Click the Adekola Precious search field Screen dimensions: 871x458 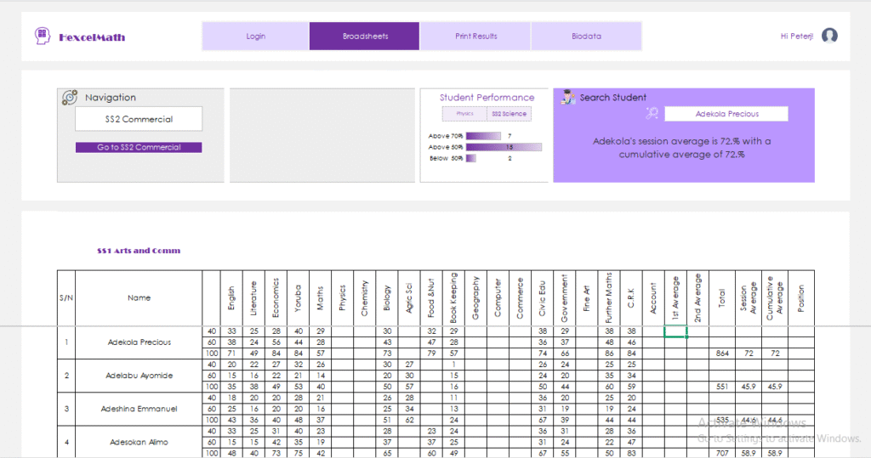coord(726,114)
